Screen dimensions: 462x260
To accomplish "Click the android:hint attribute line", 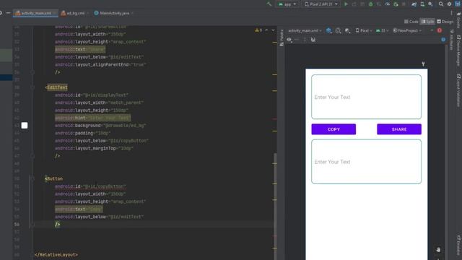I will tap(92, 118).
